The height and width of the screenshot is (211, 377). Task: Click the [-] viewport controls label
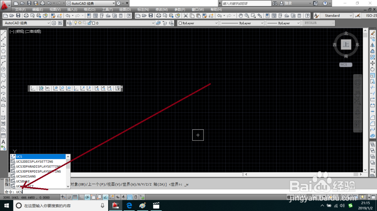pyautogui.click(x=12, y=32)
